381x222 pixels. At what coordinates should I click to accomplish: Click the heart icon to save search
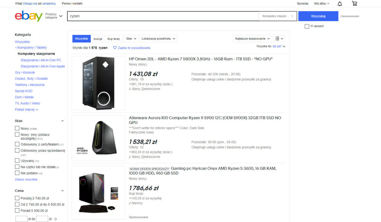pyautogui.click(x=115, y=48)
